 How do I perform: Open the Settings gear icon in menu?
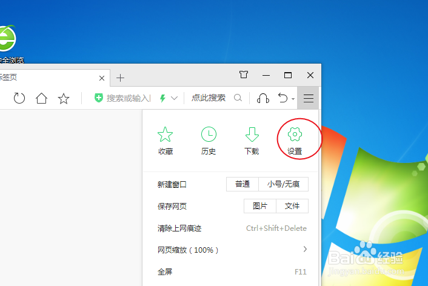295,135
